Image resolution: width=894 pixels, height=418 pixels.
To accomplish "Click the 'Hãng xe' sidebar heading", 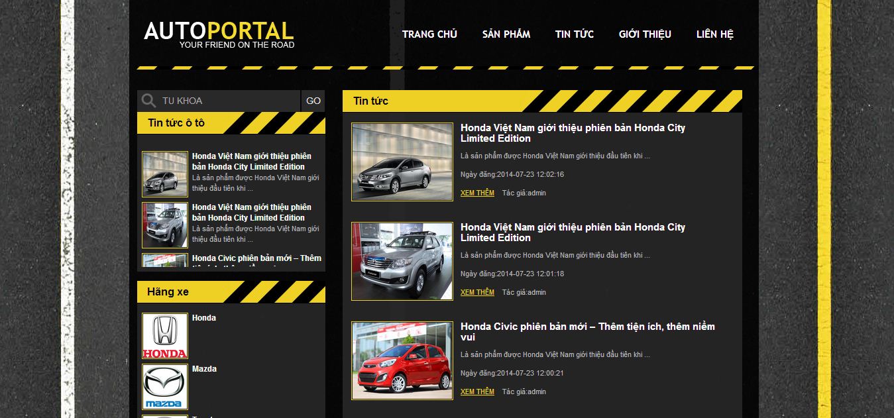I will click(x=168, y=292).
